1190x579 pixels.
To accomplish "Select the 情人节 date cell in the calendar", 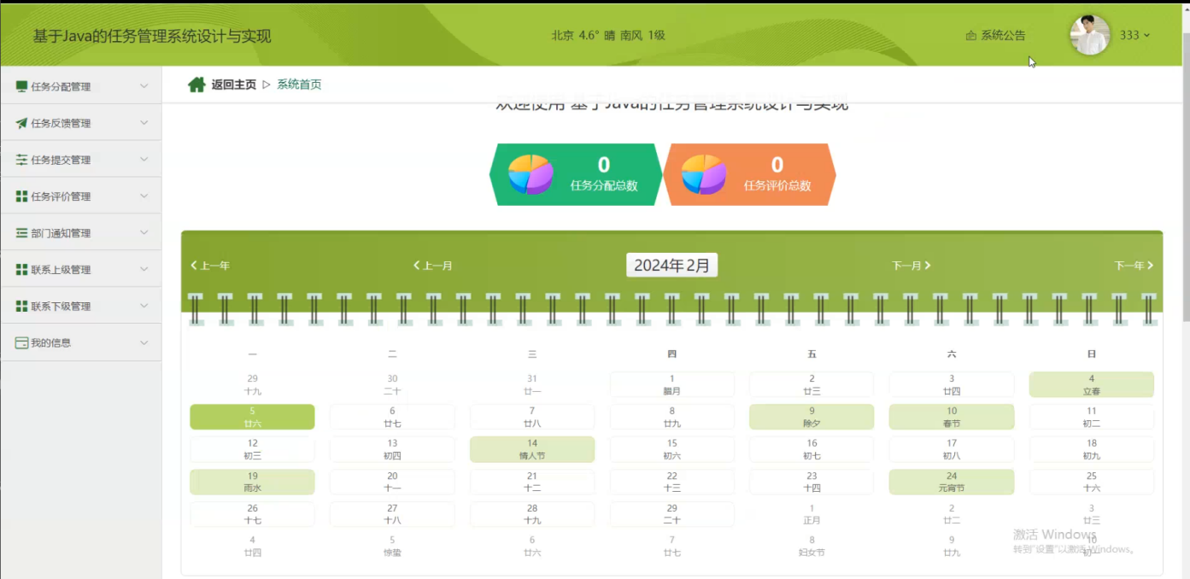I will click(x=531, y=449).
